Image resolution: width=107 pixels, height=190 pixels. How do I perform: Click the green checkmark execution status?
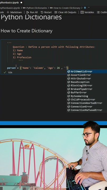5,72
